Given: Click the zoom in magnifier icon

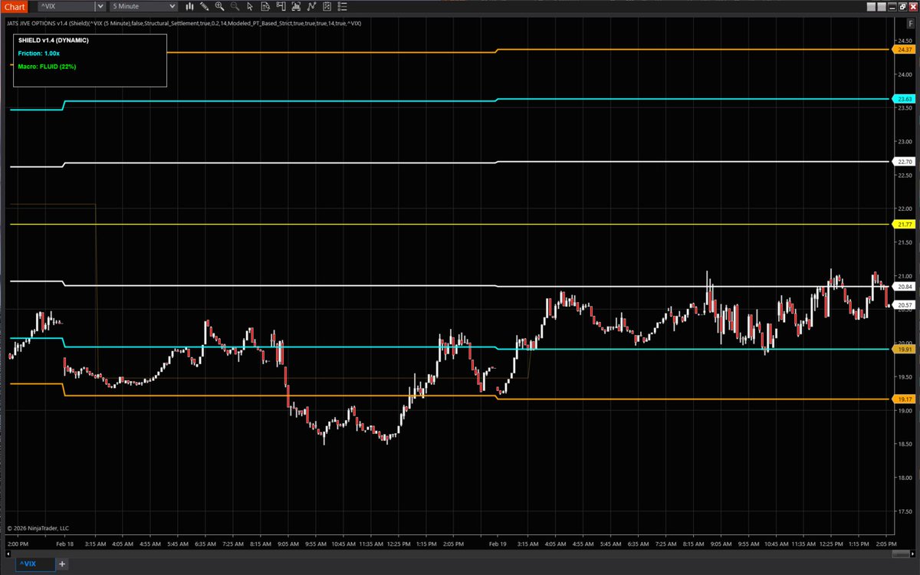Looking at the screenshot, I should pyautogui.click(x=219, y=6).
